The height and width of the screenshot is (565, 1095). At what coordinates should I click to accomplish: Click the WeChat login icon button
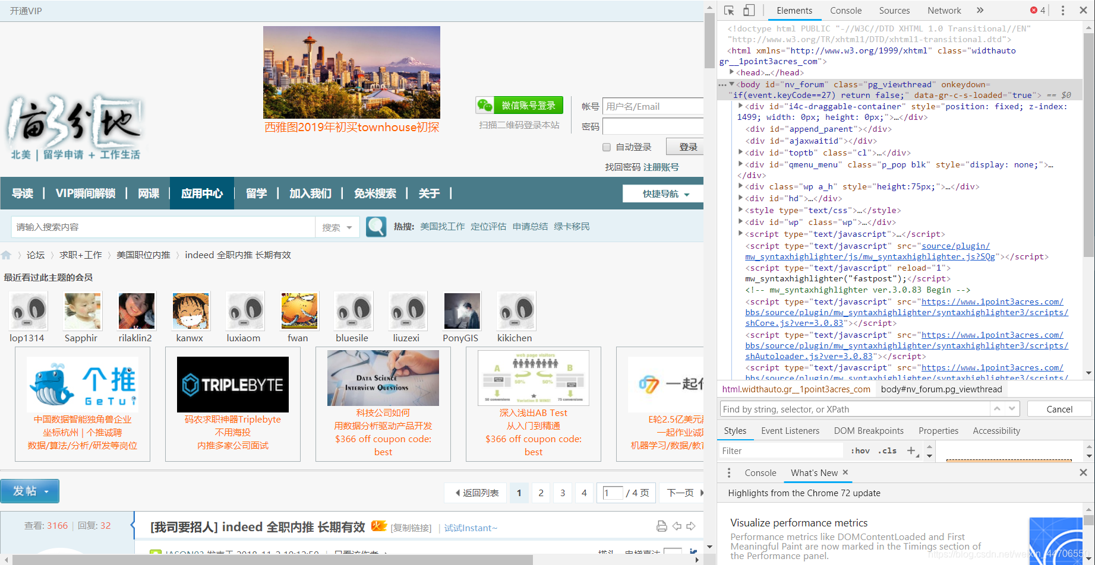520,106
